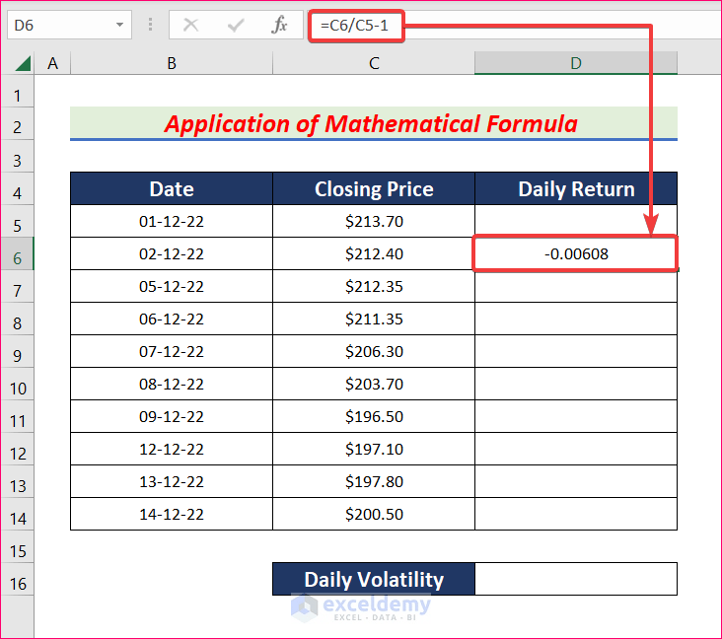Select column C header
Viewport: 722px width, 639px height.
pyautogui.click(x=374, y=63)
